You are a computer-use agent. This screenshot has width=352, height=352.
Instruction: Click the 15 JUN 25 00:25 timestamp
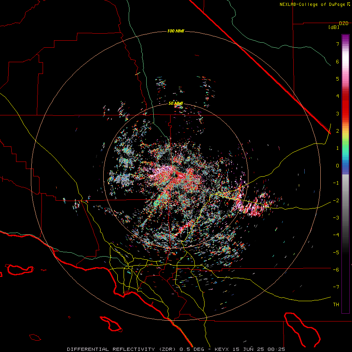pos(258,349)
